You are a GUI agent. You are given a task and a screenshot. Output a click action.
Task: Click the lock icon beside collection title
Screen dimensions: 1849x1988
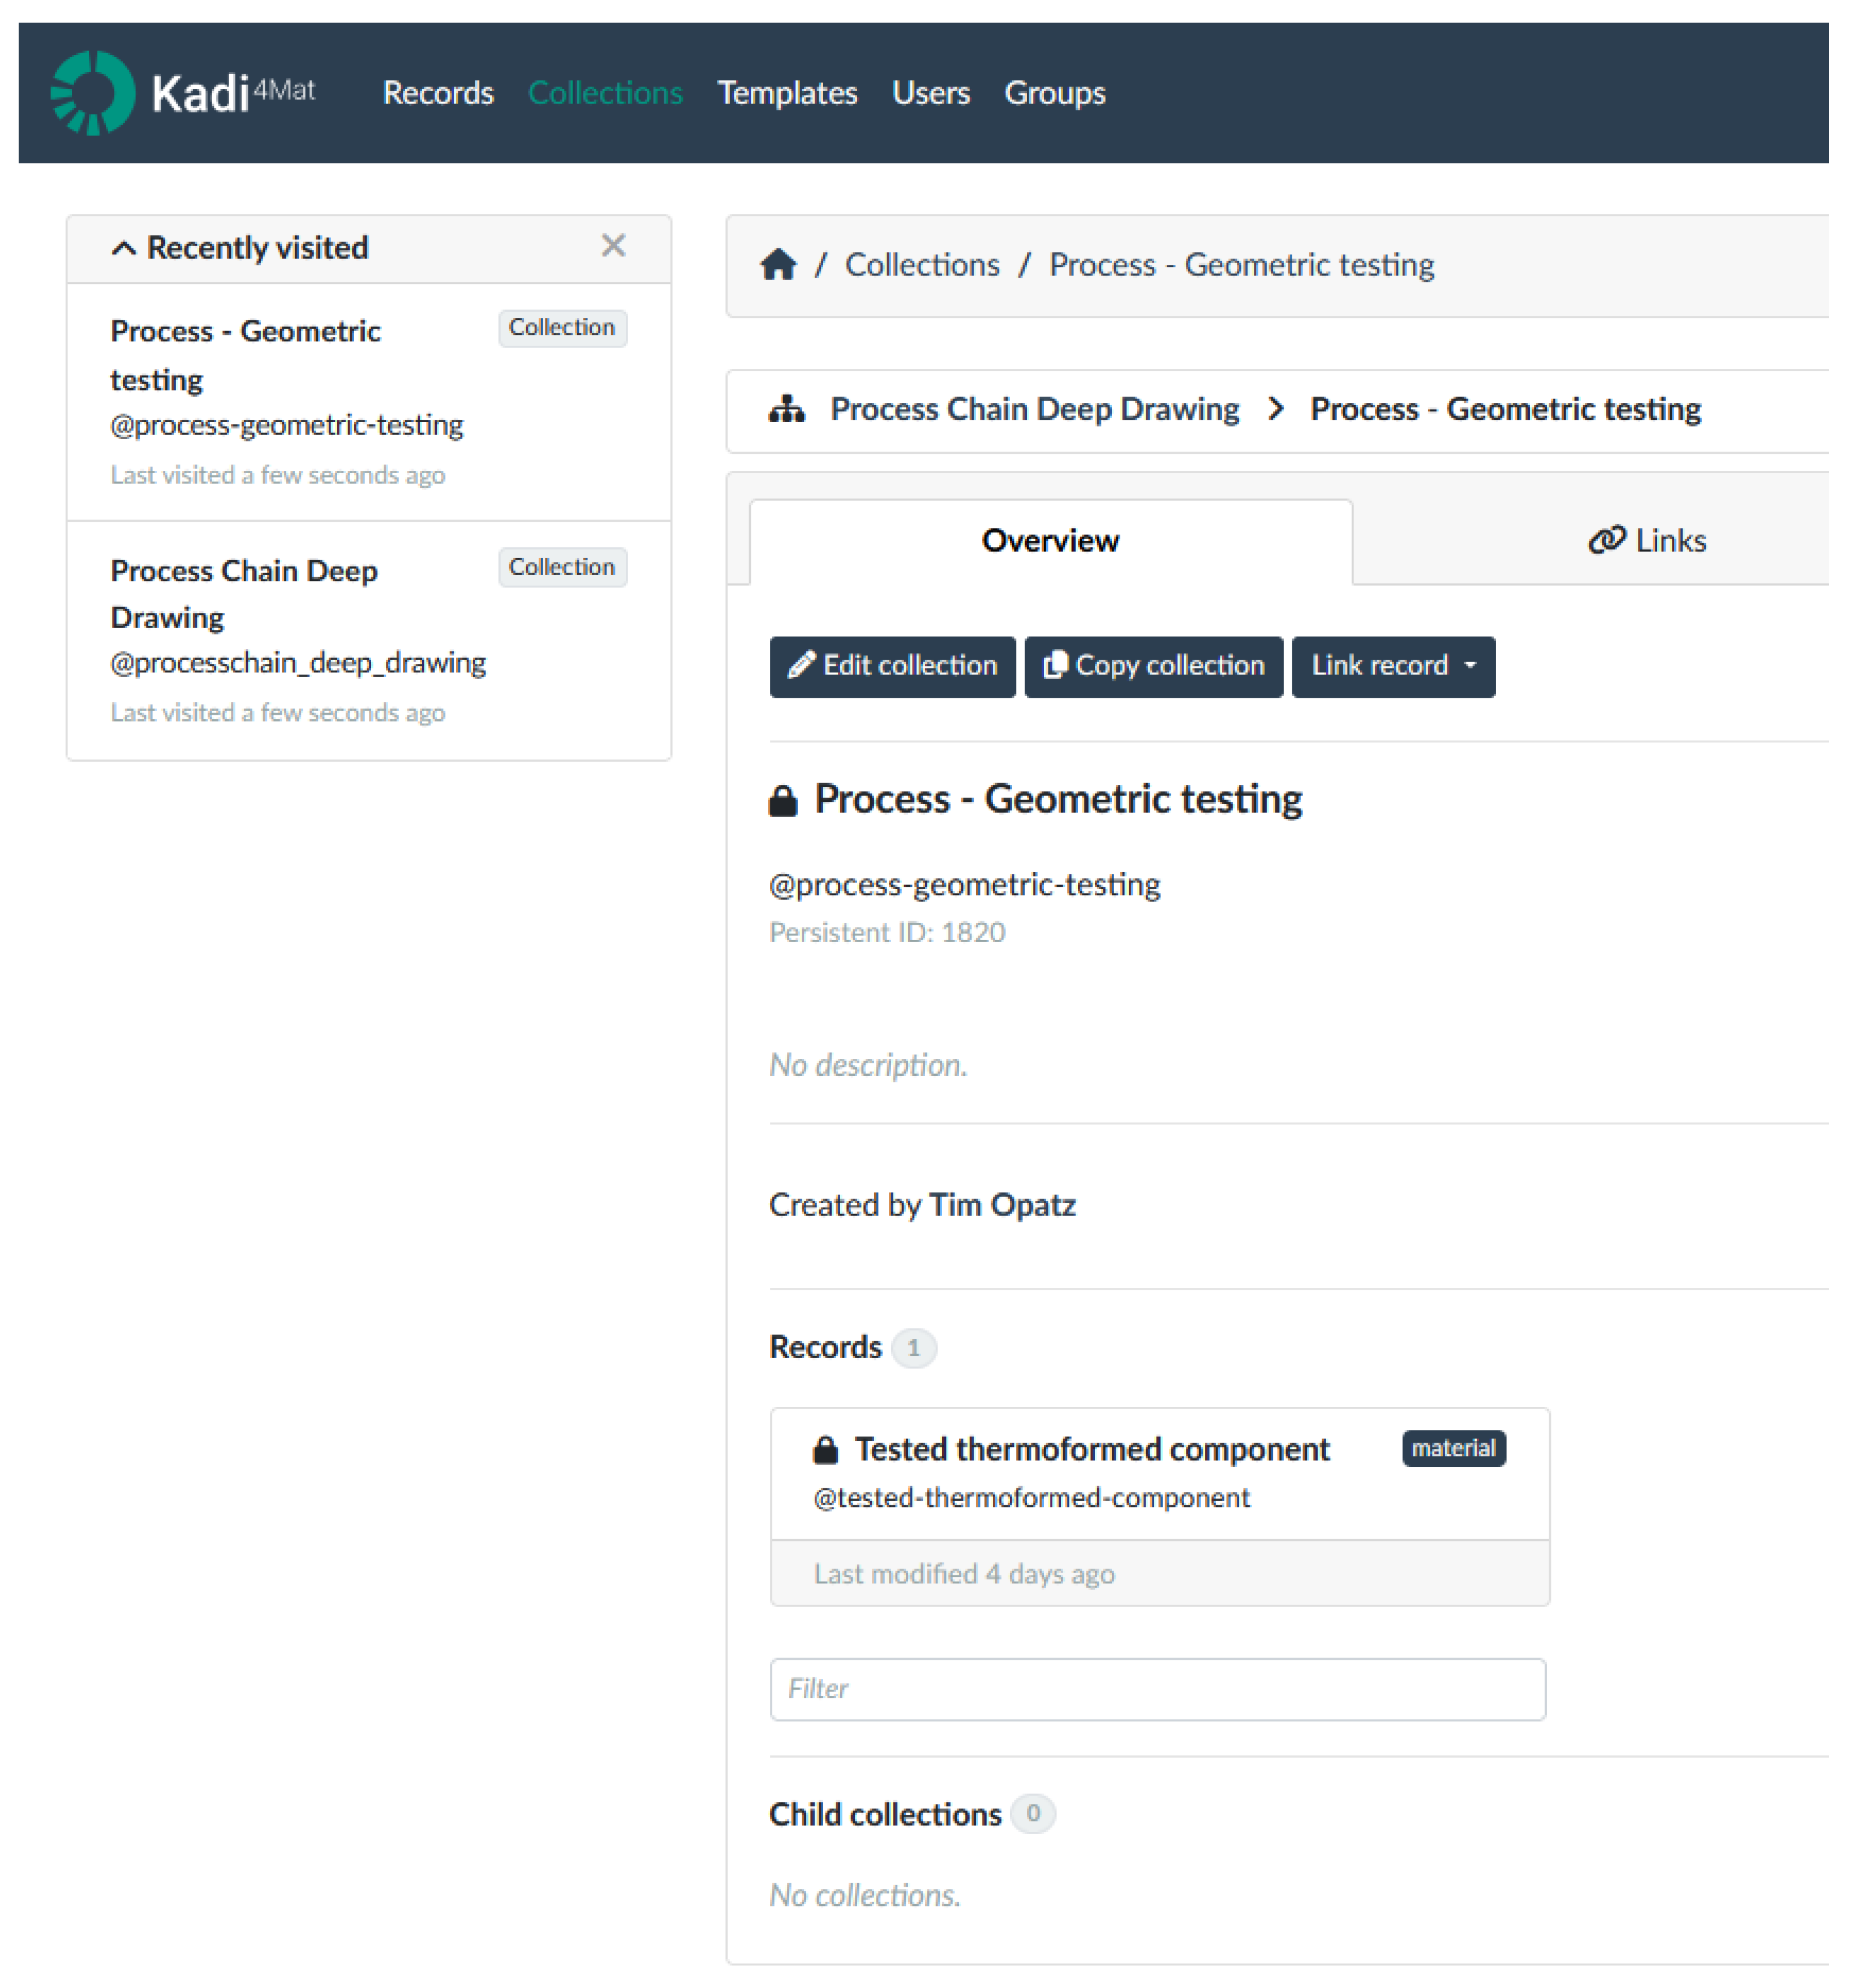point(783,800)
